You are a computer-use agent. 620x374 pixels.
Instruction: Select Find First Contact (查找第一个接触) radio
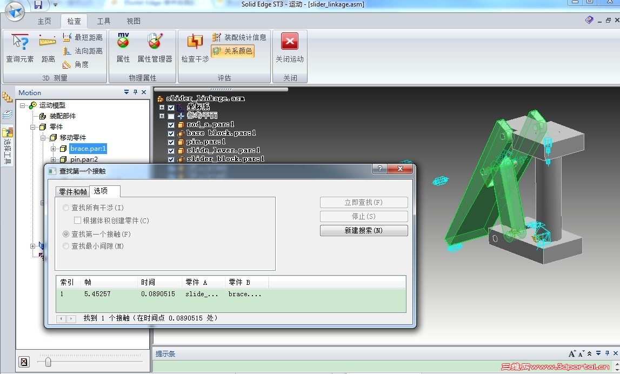pyautogui.click(x=66, y=234)
